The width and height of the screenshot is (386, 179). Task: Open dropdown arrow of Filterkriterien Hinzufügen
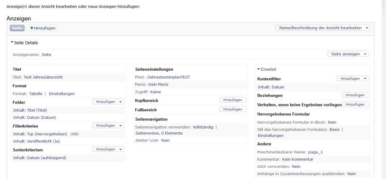point(121,126)
